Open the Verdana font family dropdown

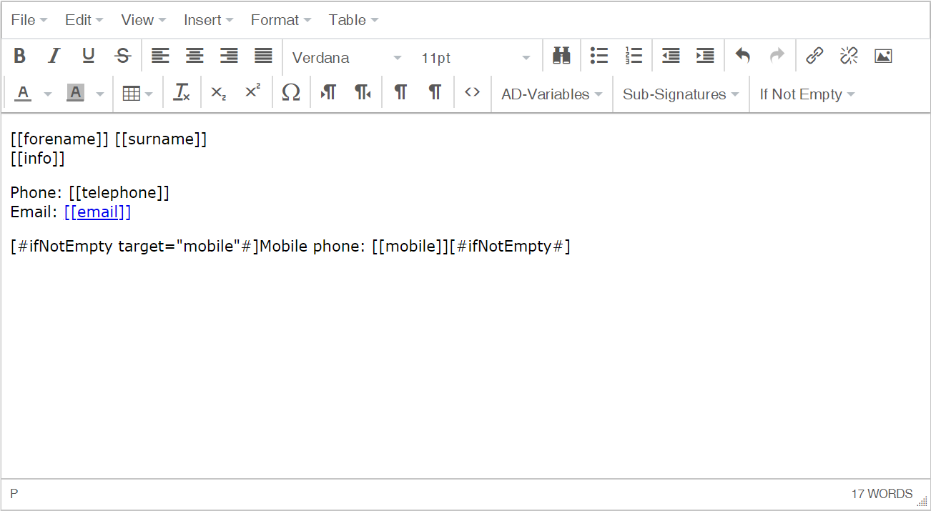[346, 57]
